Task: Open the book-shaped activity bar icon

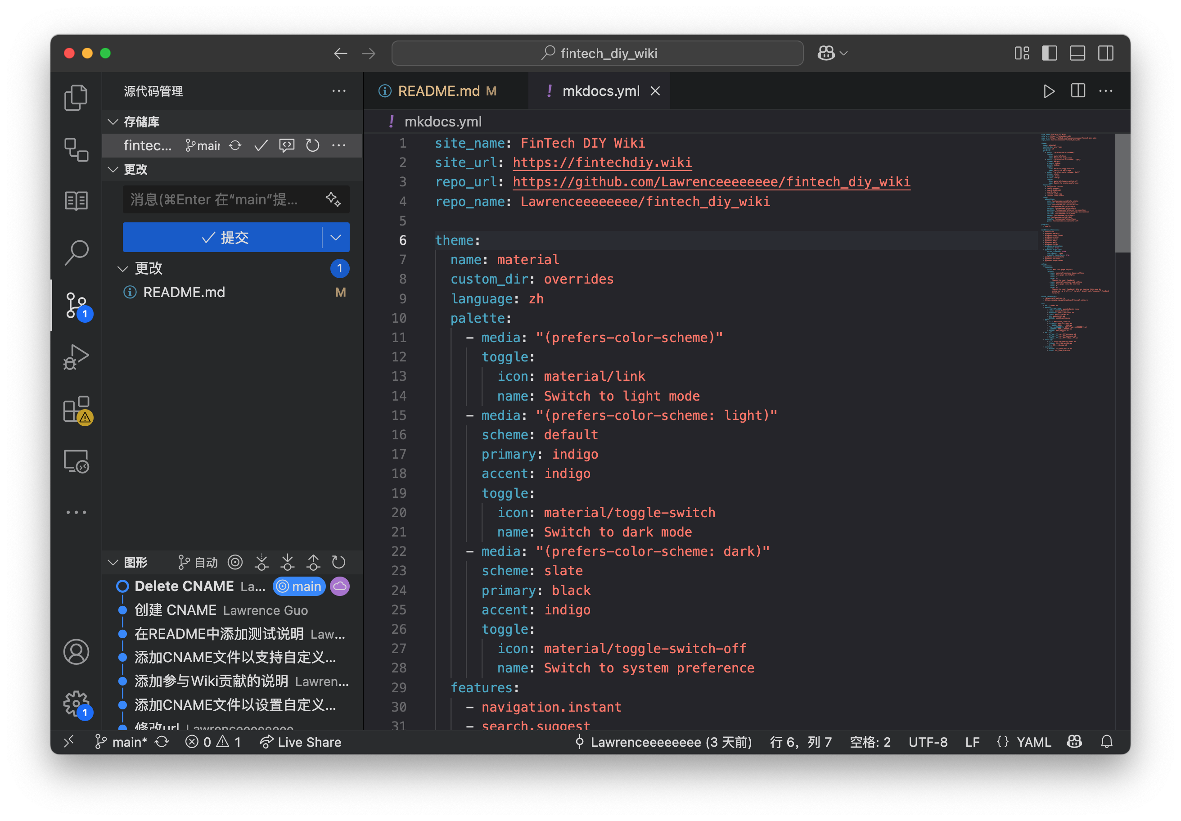Action: (x=76, y=201)
